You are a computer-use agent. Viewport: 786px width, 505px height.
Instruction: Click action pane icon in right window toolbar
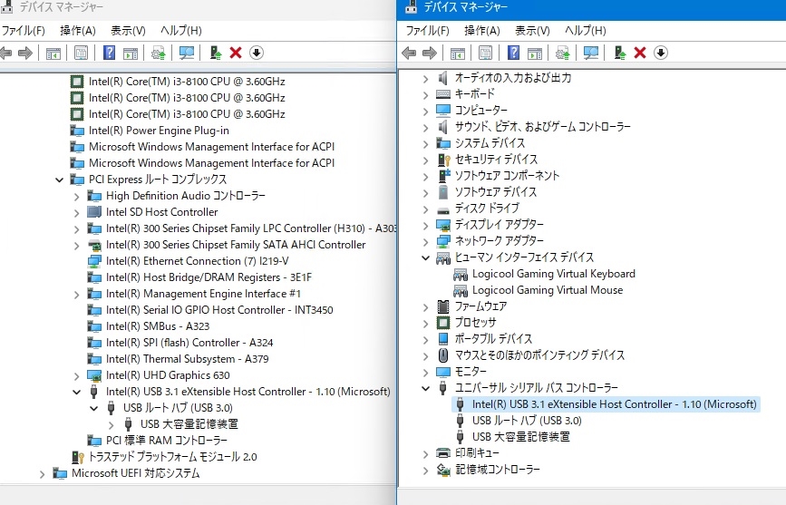(x=535, y=53)
